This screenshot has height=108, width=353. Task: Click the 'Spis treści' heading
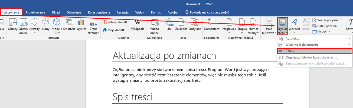[x=132, y=96]
